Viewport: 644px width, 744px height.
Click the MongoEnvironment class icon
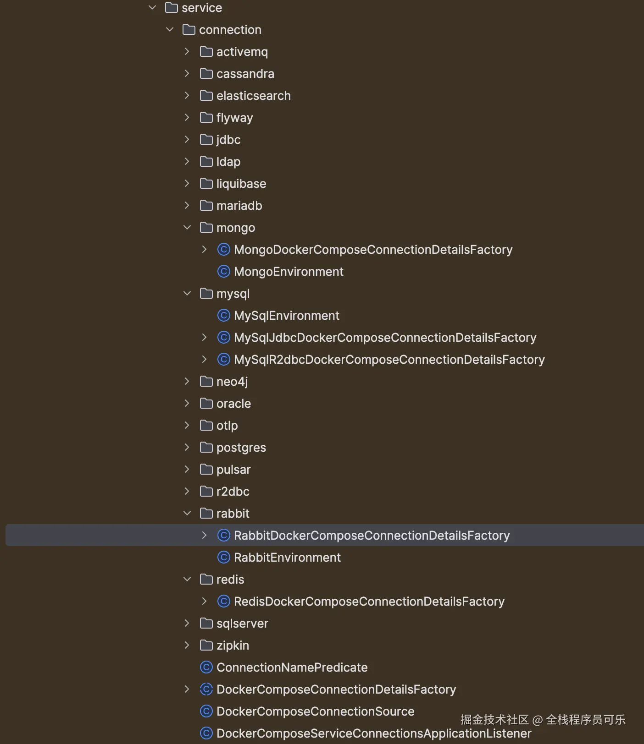[x=224, y=272]
